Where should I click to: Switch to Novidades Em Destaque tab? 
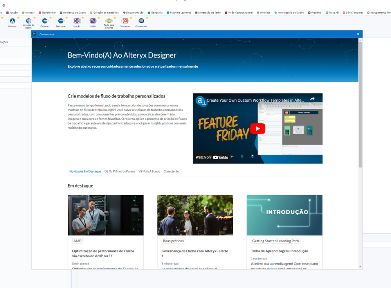[85, 171]
